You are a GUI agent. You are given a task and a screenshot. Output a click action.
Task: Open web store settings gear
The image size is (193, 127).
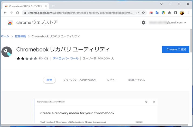tap(144, 23)
